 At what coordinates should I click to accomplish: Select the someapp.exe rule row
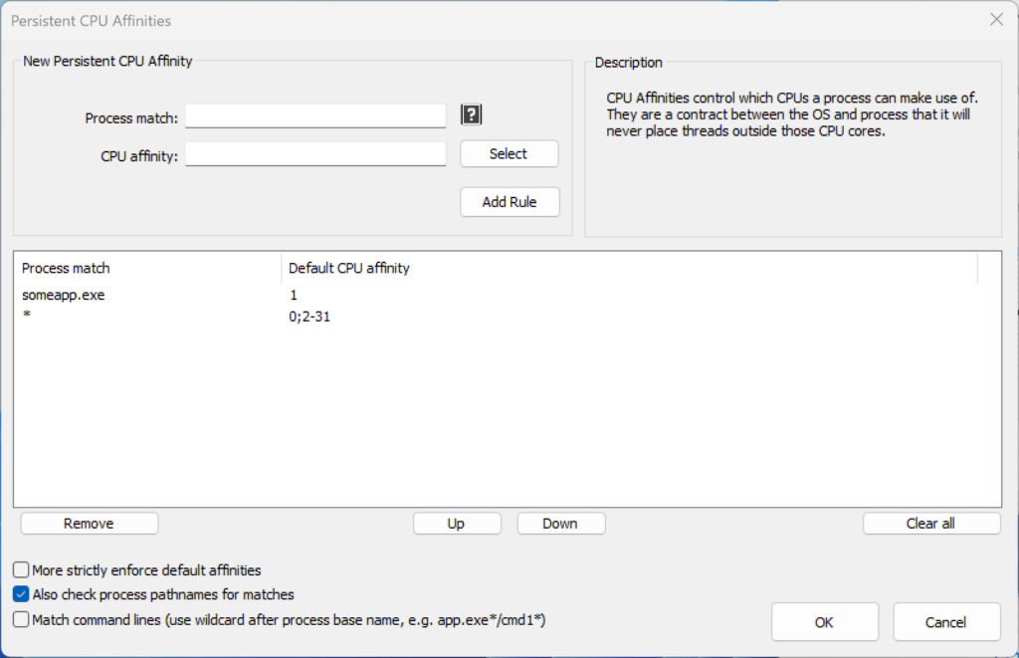[x=64, y=295]
